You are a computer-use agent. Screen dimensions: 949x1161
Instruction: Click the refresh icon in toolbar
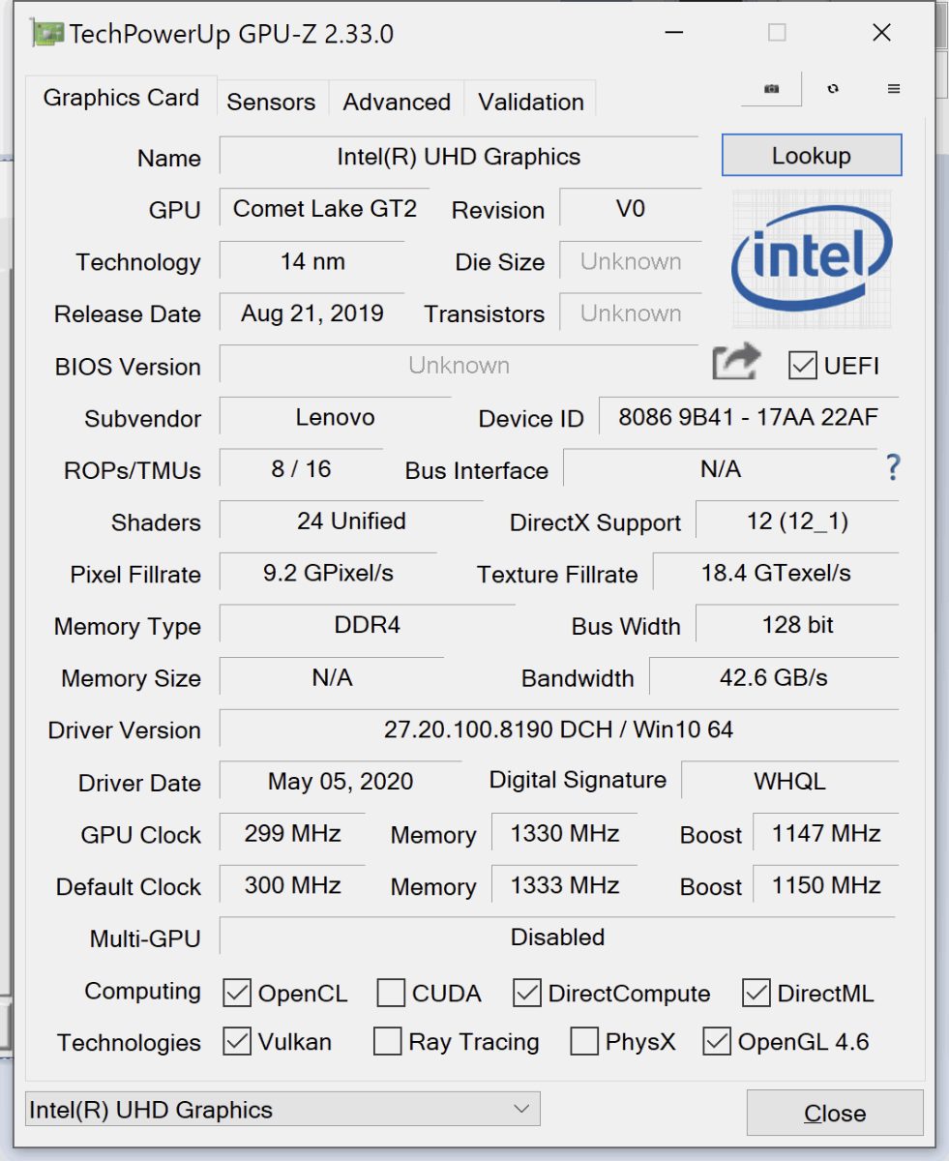tap(833, 89)
